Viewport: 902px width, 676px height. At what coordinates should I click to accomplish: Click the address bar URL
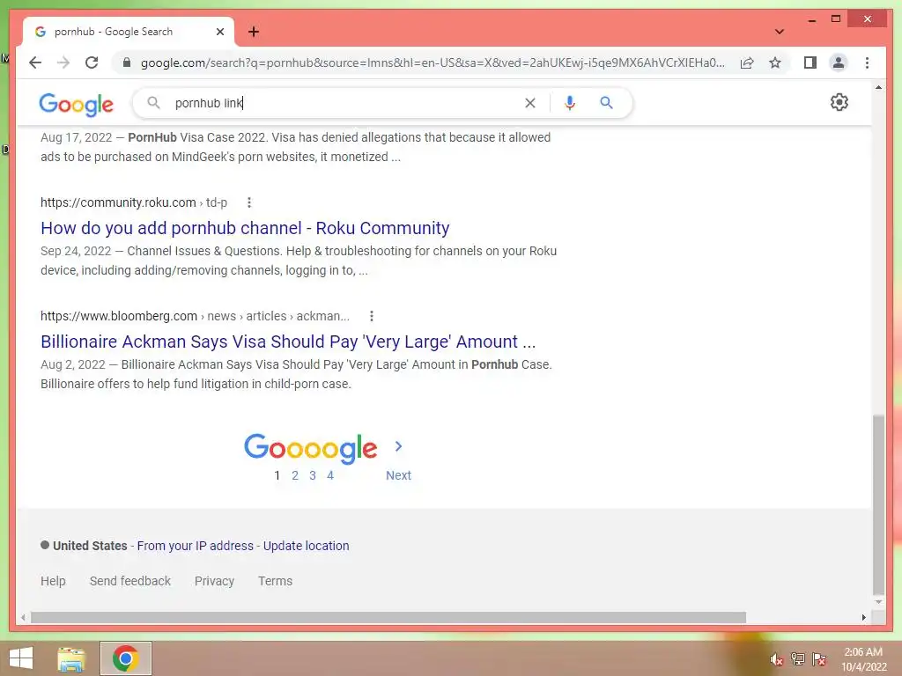click(x=432, y=62)
